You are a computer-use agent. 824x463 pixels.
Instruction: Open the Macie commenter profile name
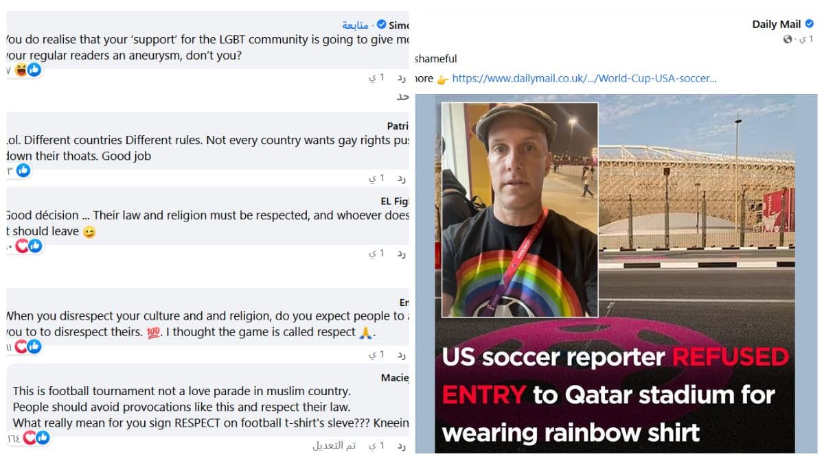(395, 378)
